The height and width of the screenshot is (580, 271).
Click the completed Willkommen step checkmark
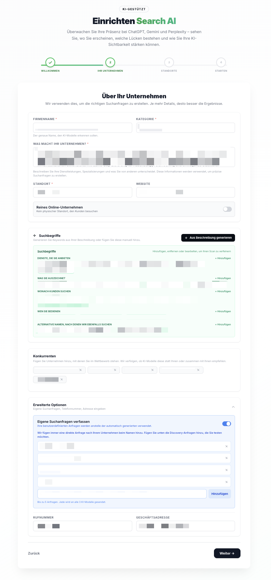pyautogui.click(x=50, y=62)
